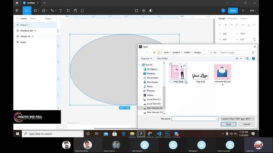Select the Hand tool

pyautogui.click(x=75, y=11)
